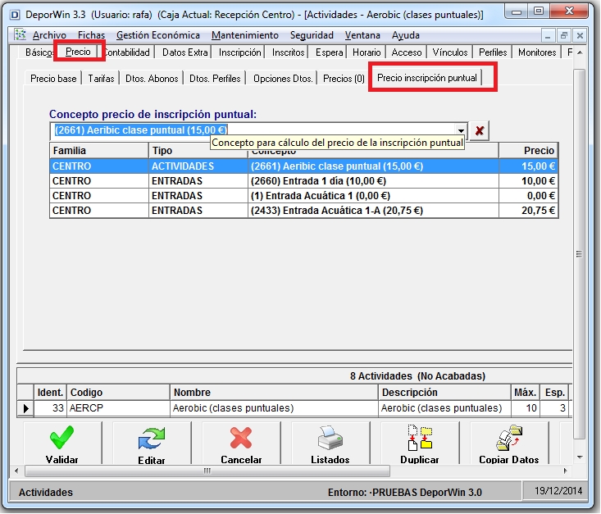Viewport: 601px width, 514px height.
Task: Open the Ventana menu
Action: click(x=362, y=35)
